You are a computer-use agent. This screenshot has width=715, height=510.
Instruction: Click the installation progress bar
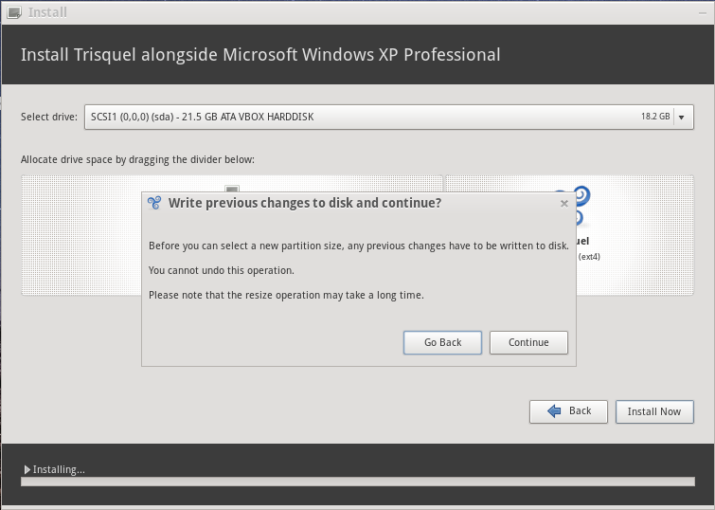pos(358,482)
